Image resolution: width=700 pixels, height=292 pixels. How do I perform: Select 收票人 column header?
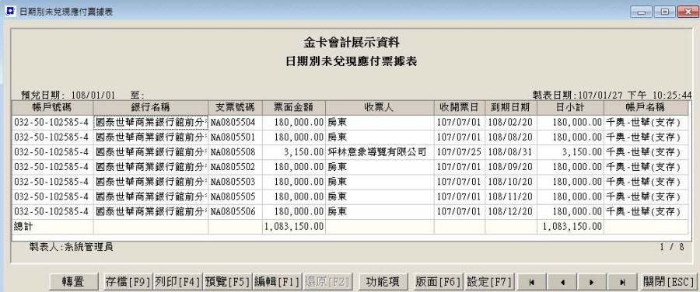tap(380, 107)
